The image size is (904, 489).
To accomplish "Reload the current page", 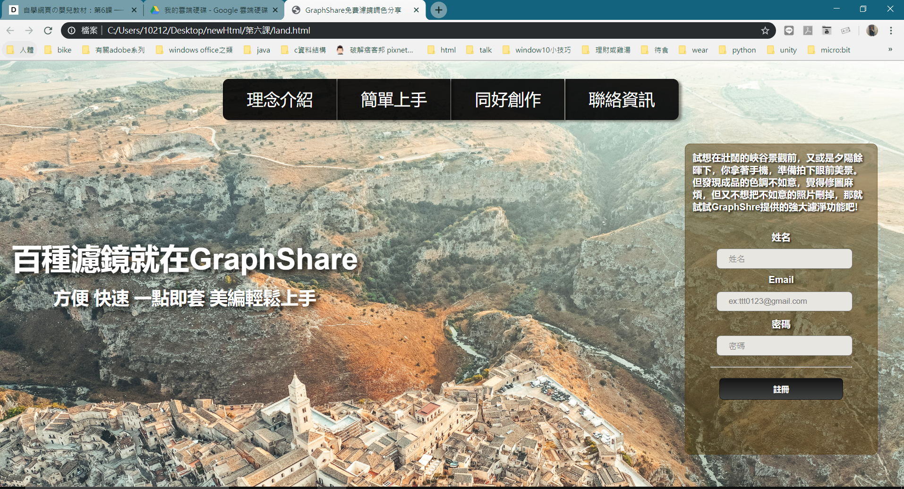I will 48,31.
